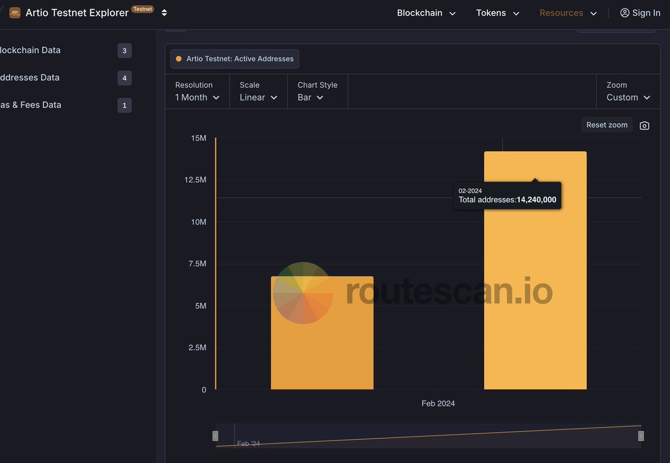Image resolution: width=670 pixels, height=463 pixels.
Task: Click the Feb '24 label in range navigator
Action: pyautogui.click(x=248, y=443)
